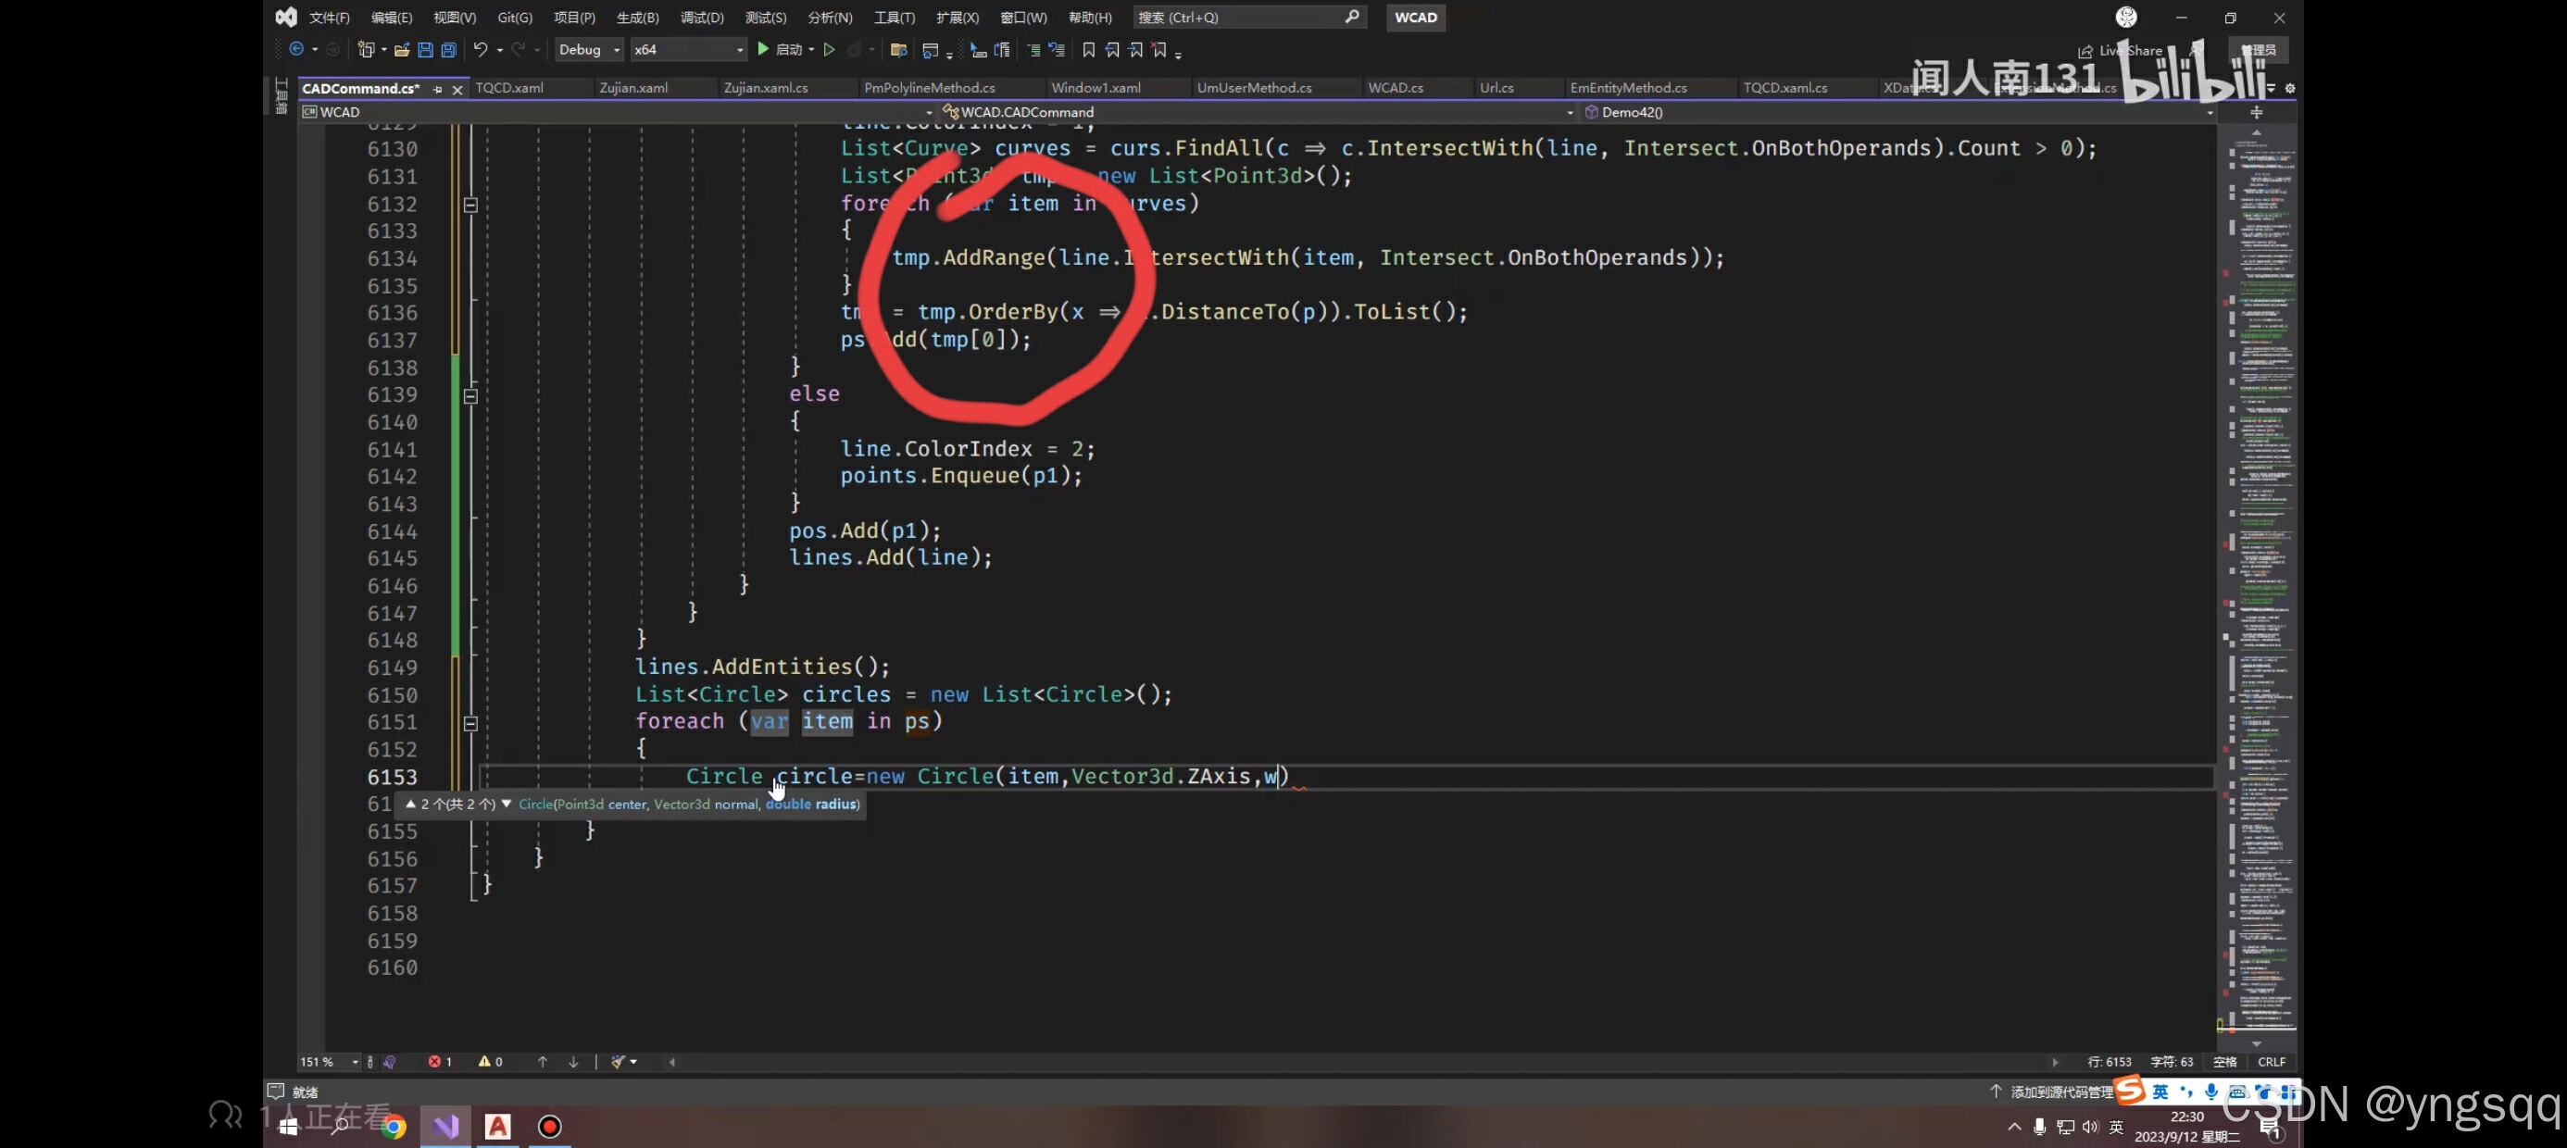The height and width of the screenshot is (1148, 2567).
Task: Click the screen recorder taskbar icon
Action: click(549, 1126)
